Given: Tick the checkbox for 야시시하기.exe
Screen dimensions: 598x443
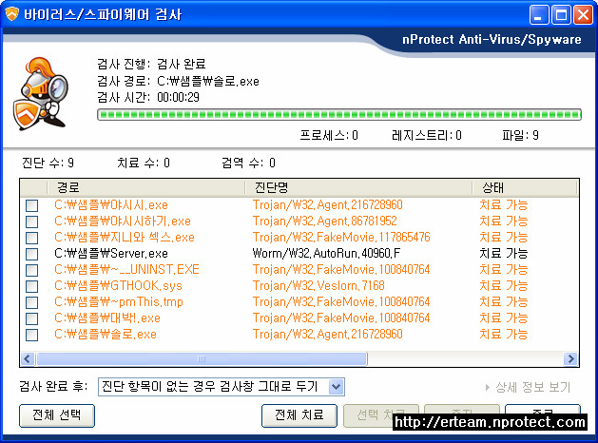Looking at the screenshot, I should point(32,221).
